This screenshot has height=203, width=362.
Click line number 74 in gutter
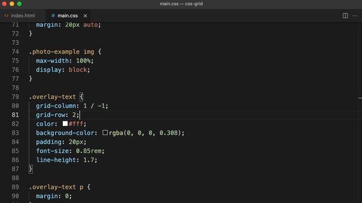point(15,51)
